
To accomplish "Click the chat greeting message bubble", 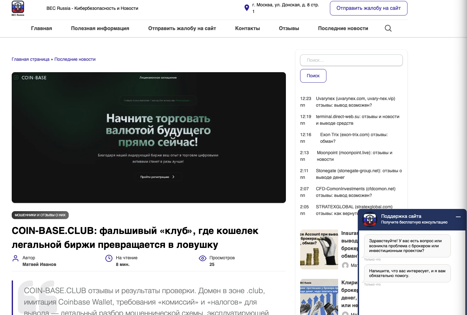I will tap(407, 246).
